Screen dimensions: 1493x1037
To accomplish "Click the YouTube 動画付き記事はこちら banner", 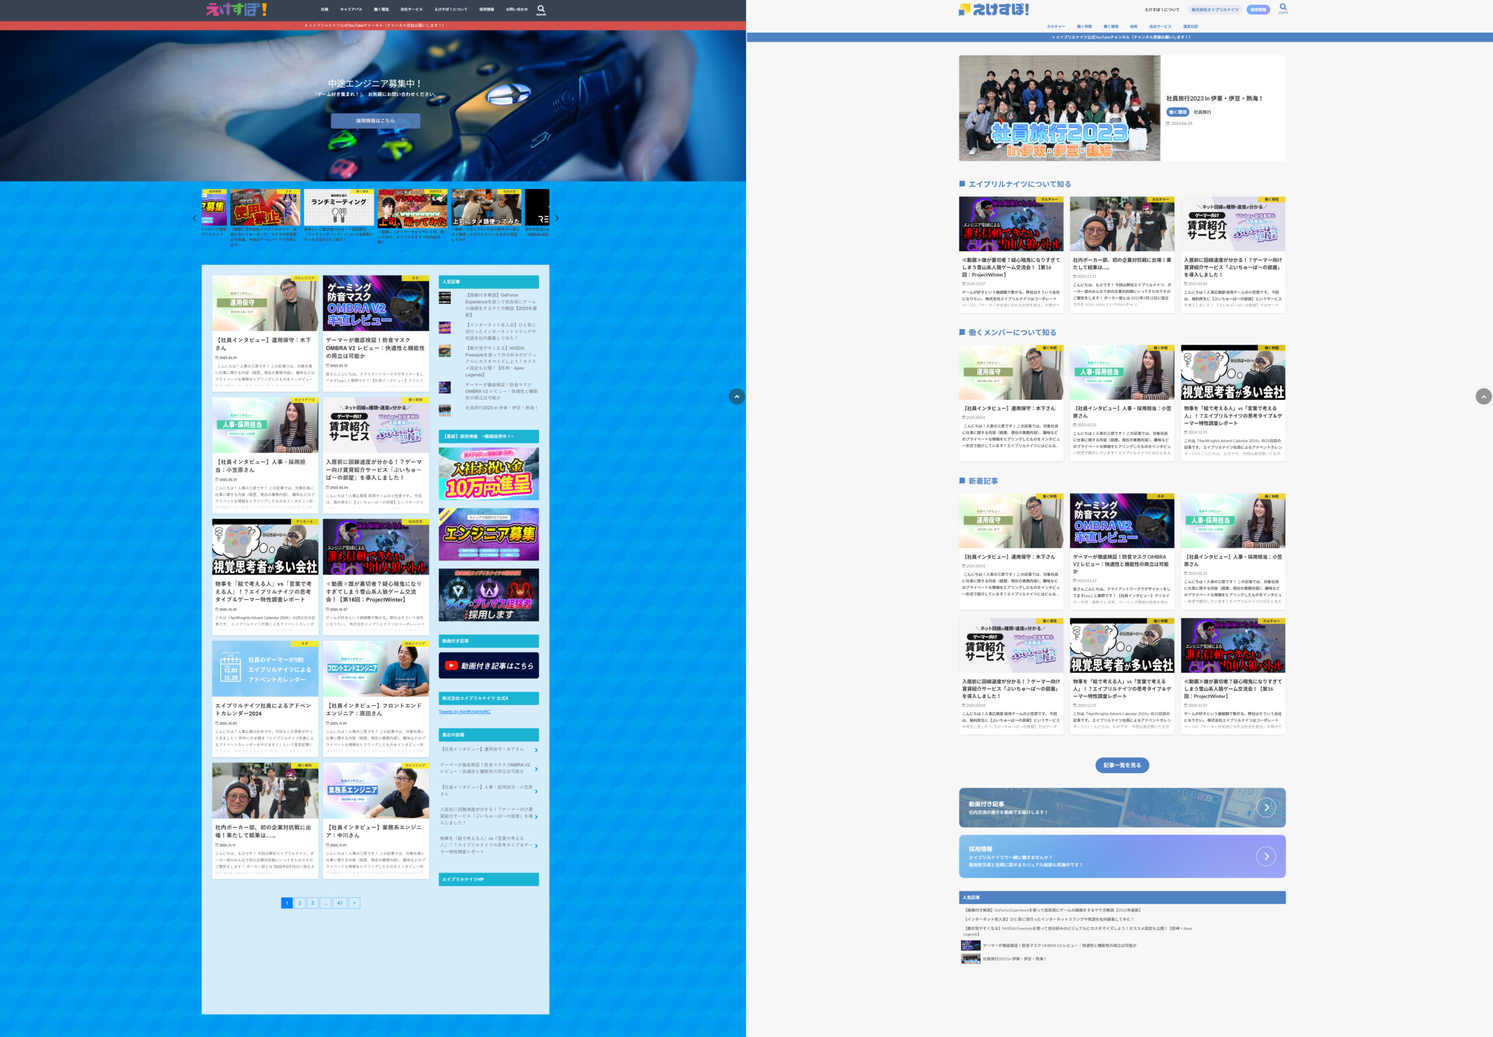I will point(489,665).
